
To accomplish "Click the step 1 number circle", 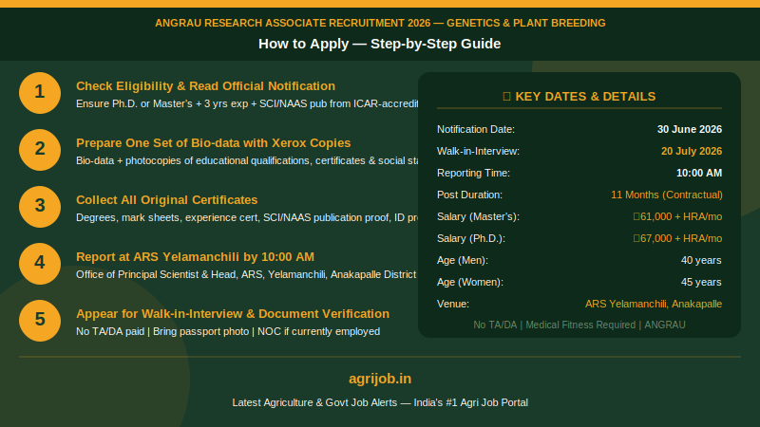I will point(40,93).
